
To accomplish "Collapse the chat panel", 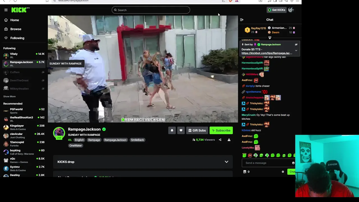I will pos(242,20).
